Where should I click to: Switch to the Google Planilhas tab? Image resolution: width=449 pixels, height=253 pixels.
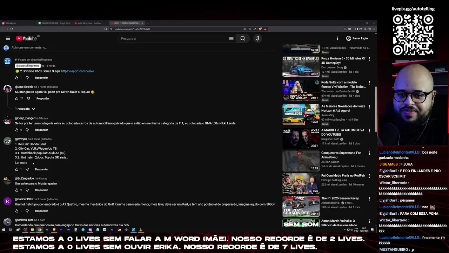[x=55, y=23]
